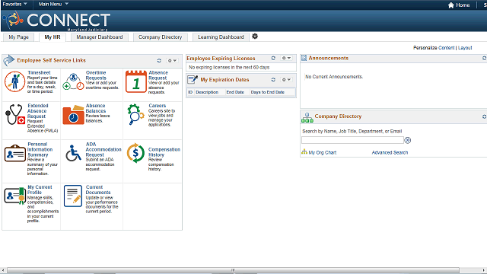Open the Compensation History dollar icon
The image size is (487, 274).
135,153
